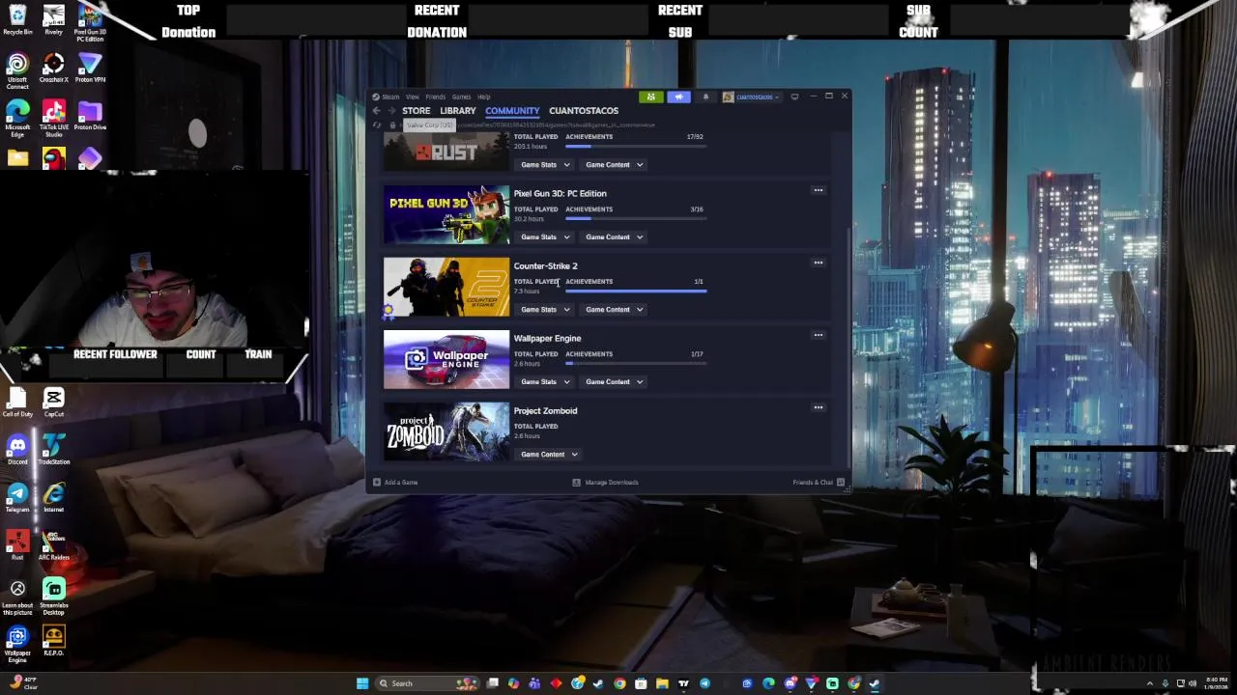The width and height of the screenshot is (1237, 695).
Task: Open Steam notifications bell
Action: point(705,97)
